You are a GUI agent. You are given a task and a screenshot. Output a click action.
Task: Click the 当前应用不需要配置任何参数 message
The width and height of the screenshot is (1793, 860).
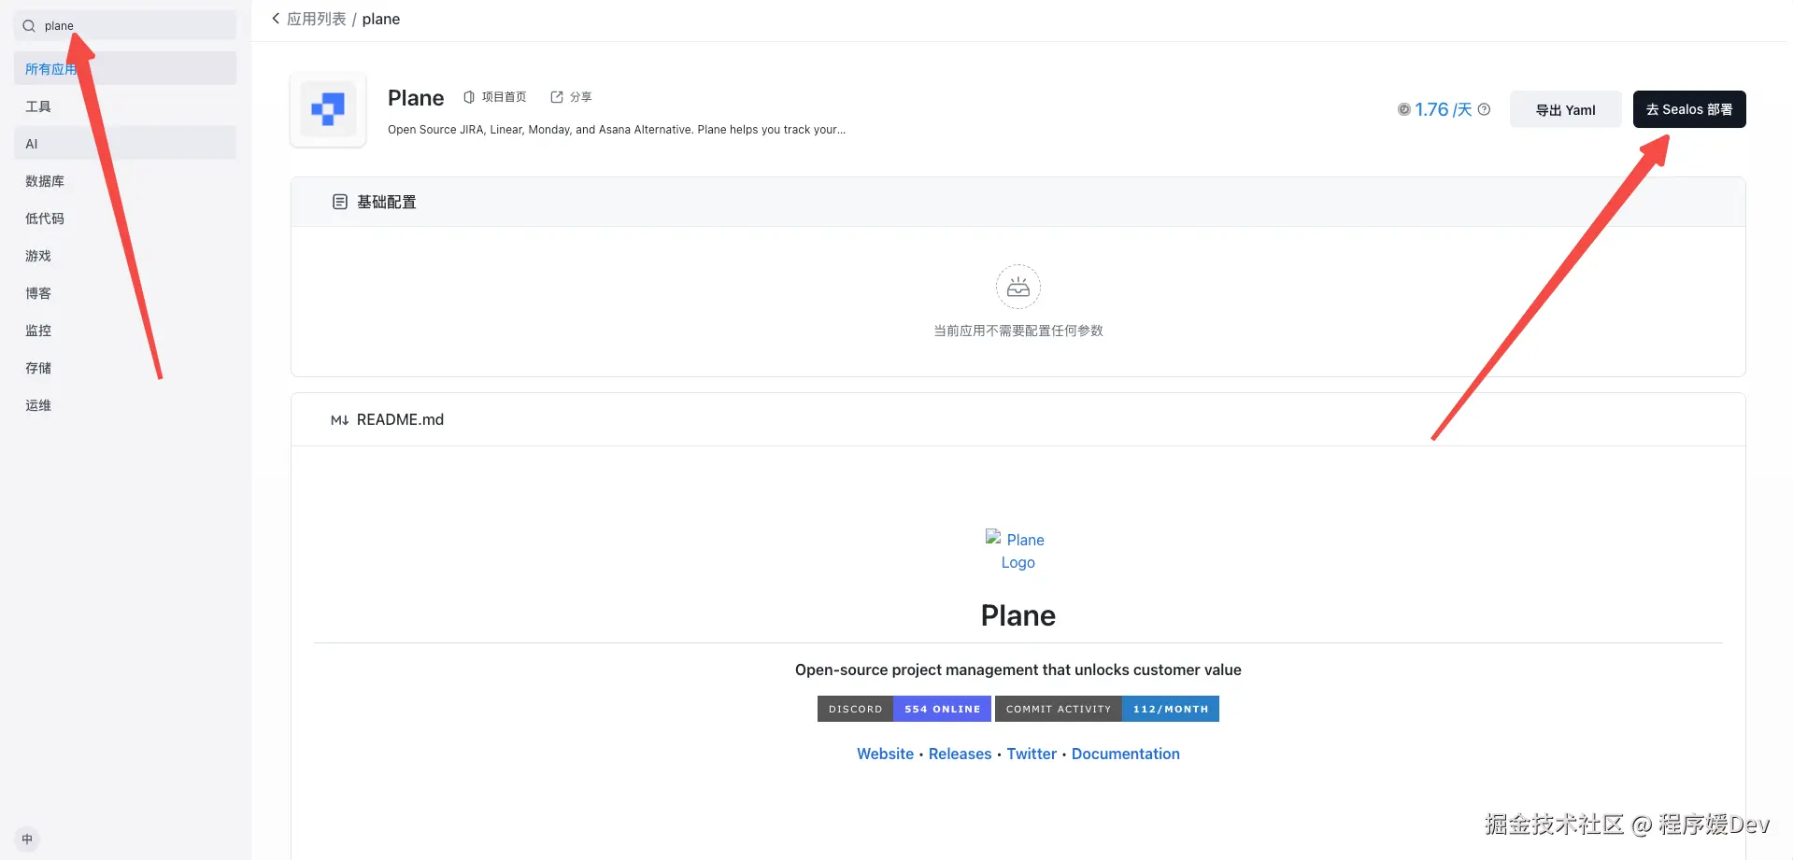pyautogui.click(x=1018, y=331)
